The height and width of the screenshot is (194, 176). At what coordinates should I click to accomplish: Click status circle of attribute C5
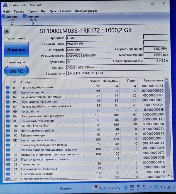coord(8,174)
